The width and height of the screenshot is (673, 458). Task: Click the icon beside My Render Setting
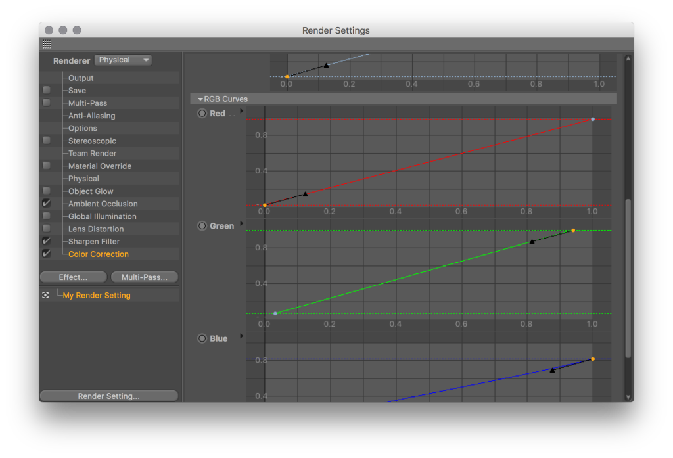pos(46,295)
